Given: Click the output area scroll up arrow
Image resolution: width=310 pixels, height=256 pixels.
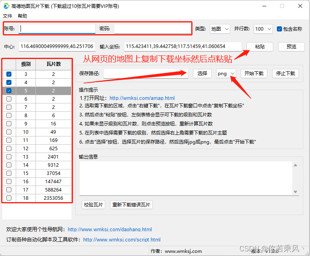Looking at the screenshot, I should coord(295,165).
